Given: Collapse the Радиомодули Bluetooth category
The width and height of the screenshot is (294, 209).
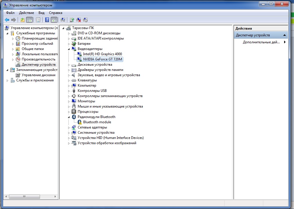Looking at the screenshot, I should click(x=69, y=117).
